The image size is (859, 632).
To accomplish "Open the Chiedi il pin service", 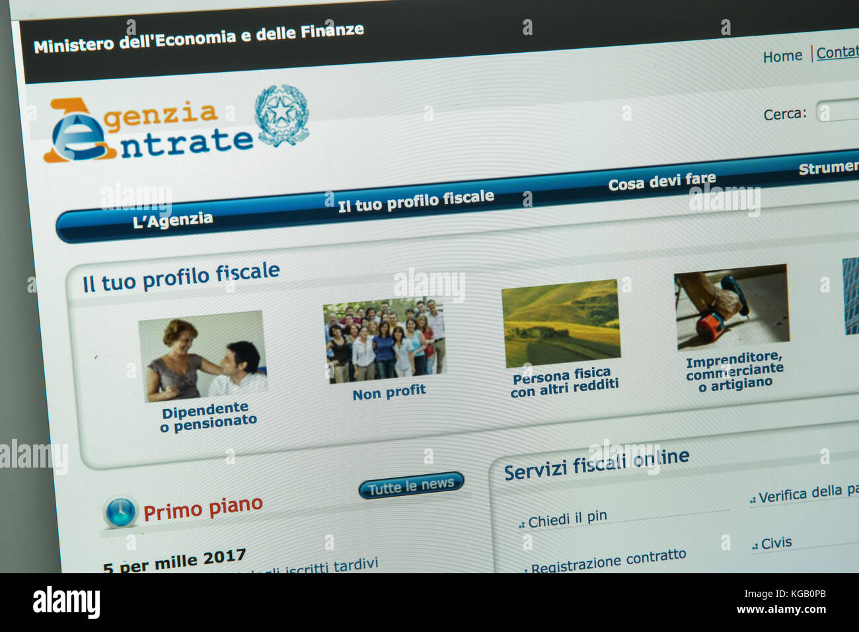I will 567,519.
